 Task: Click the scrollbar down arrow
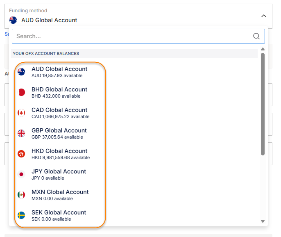(x=263, y=221)
